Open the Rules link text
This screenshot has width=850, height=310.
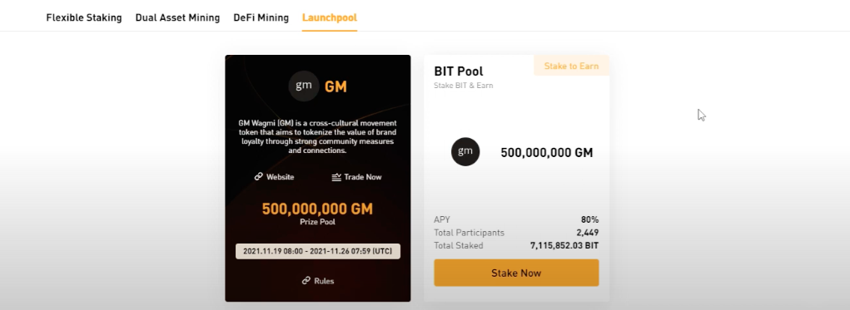324,281
